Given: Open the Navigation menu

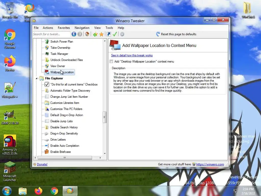Looking at the screenshot, I should coord(82,28).
